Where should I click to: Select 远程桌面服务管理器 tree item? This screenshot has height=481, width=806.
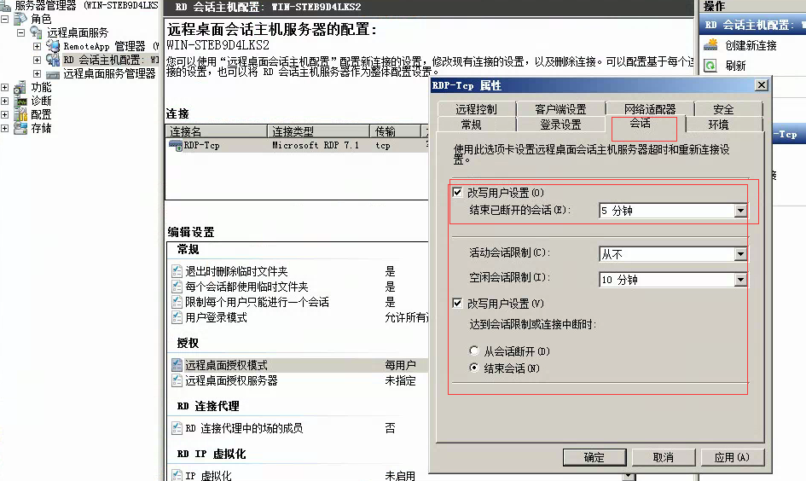pos(109,73)
